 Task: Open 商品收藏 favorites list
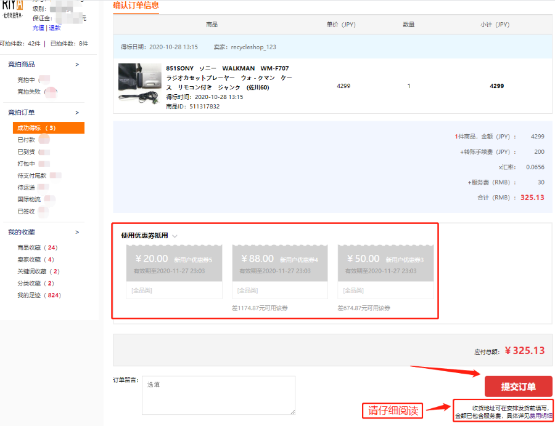(x=29, y=247)
